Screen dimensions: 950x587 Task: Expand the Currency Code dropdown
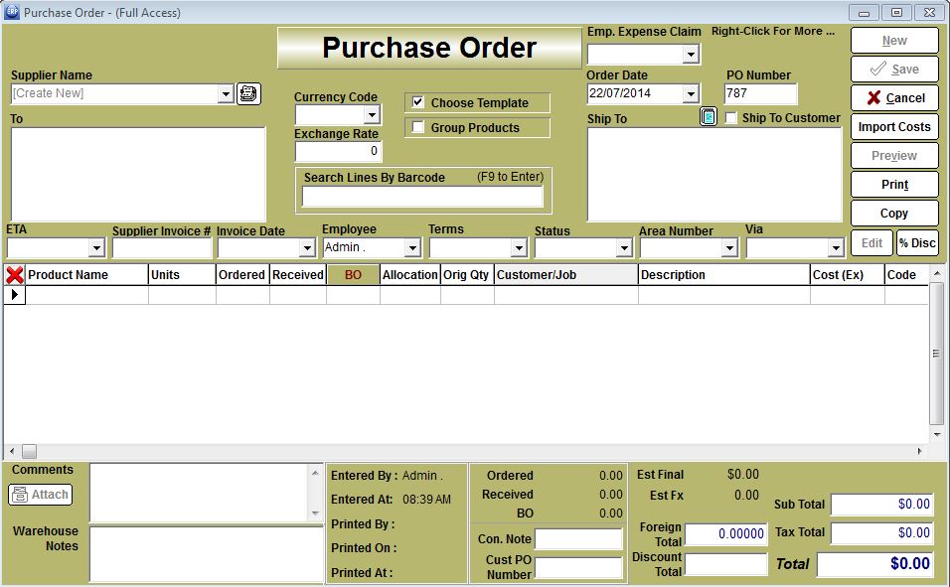[x=371, y=116]
